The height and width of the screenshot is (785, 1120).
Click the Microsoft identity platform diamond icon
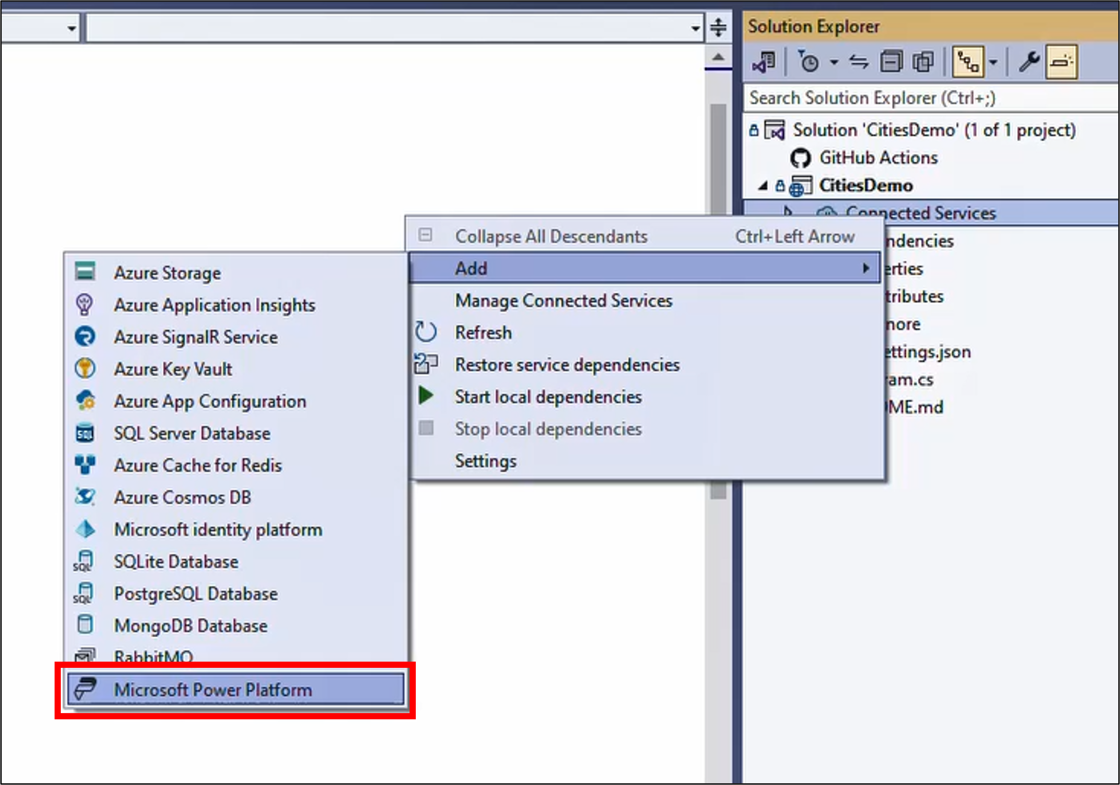click(x=86, y=529)
